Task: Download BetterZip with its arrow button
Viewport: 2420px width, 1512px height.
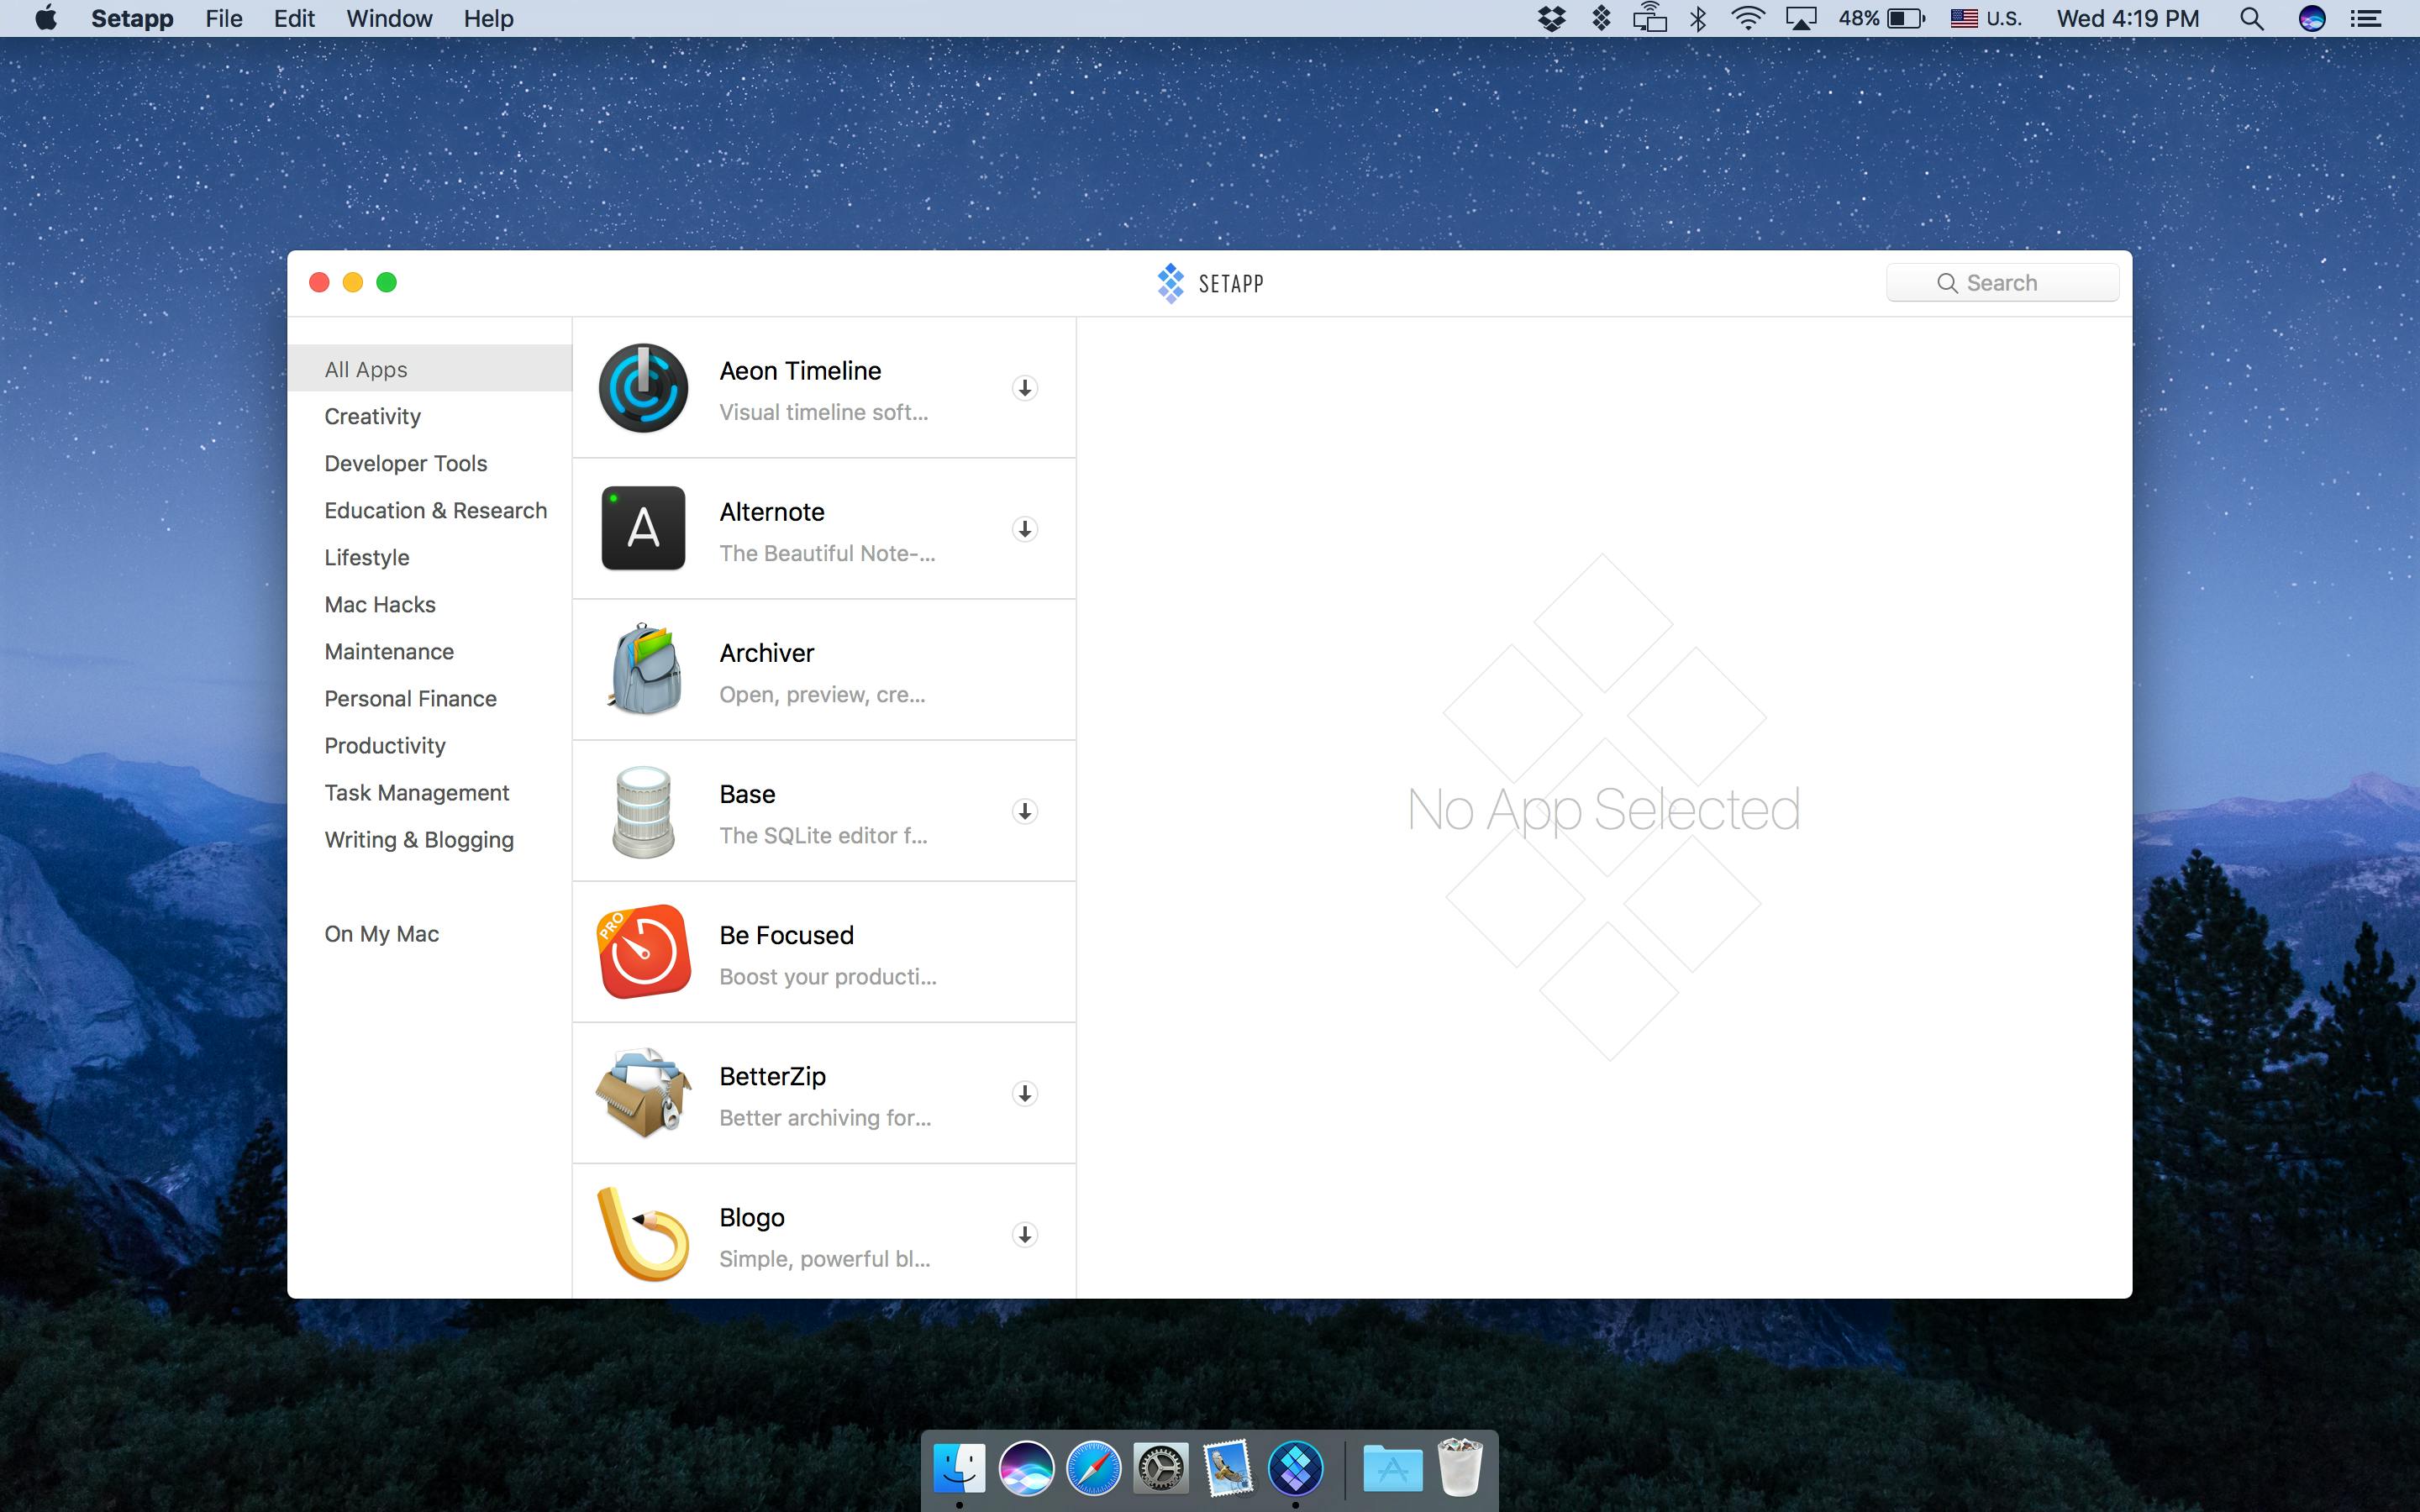Action: coord(1024,1093)
